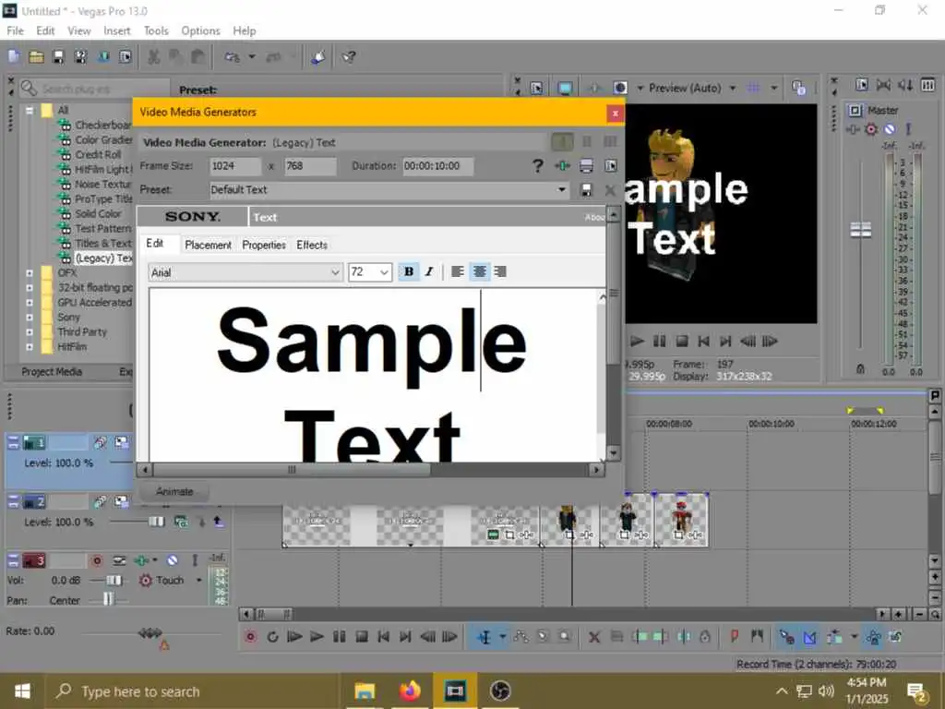Align text right in generator

[500, 272]
